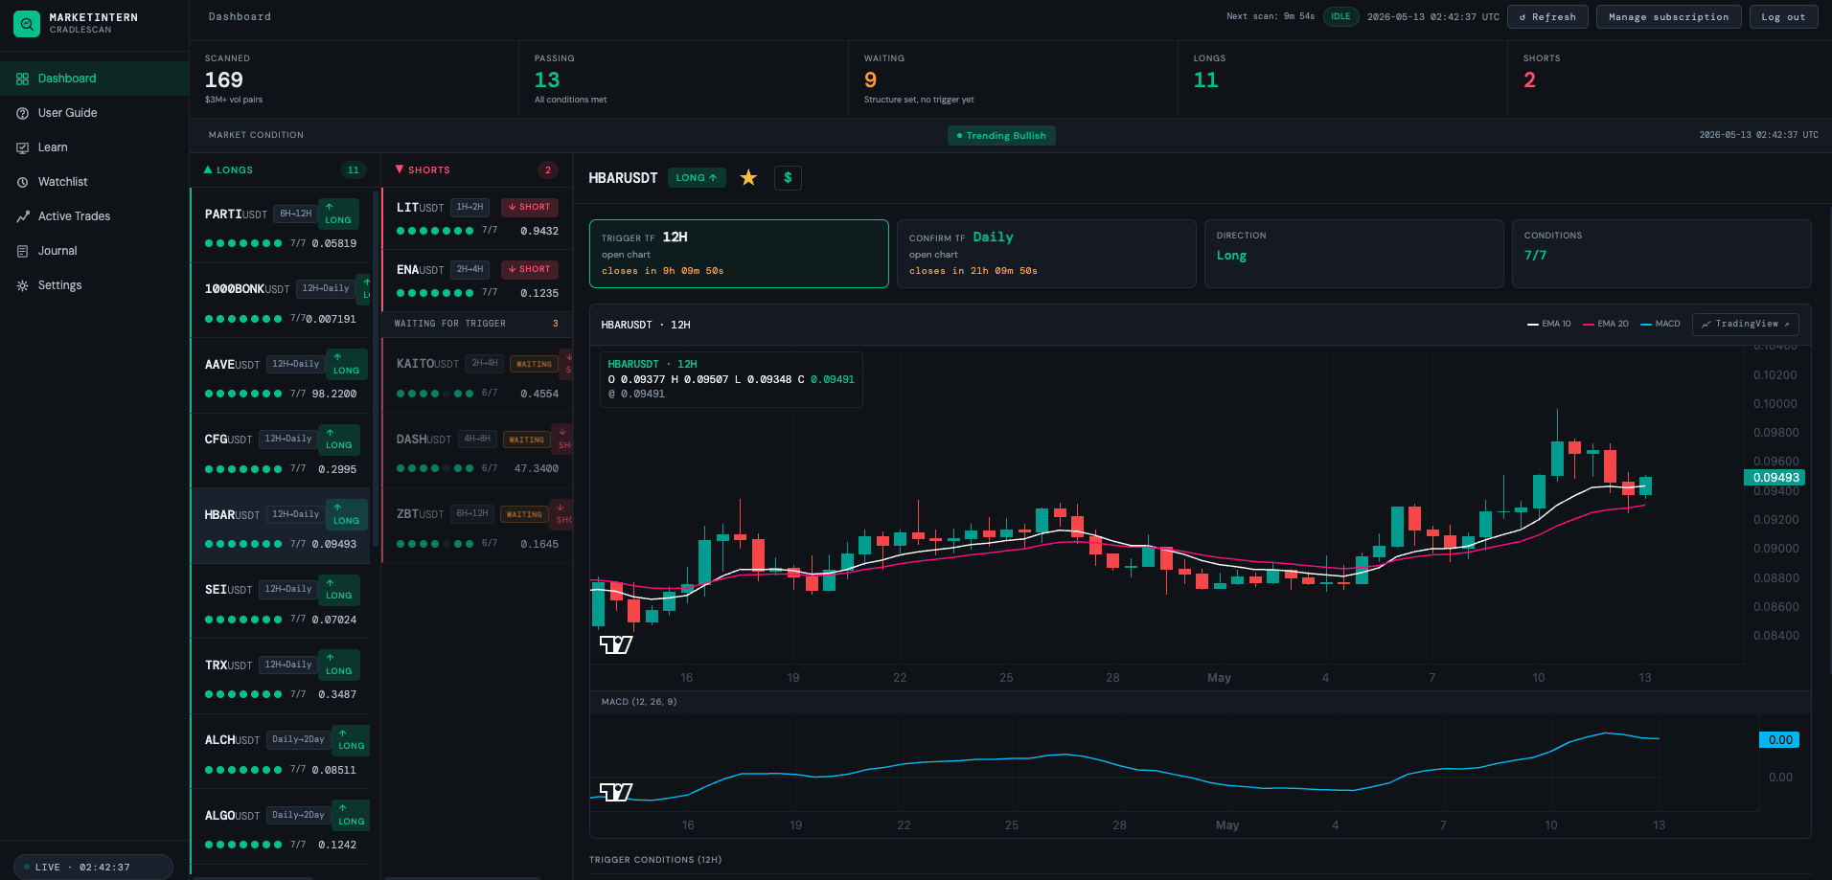
Task: Select the ALGOUSDT long row
Action: click(x=281, y=826)
